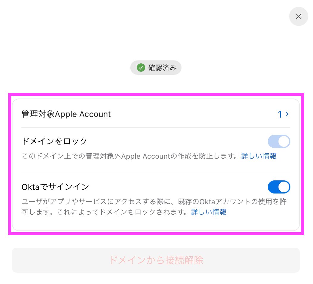Image resolution: width=313 pixels, height=284 pixels.
Task: Click the X glyph inside gray circle
Action: pyautogui.click(x=298, y=16)
